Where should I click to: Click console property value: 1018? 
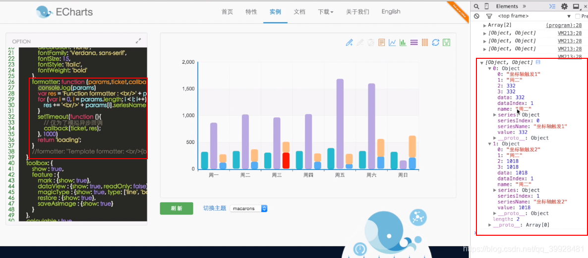point(514,208)
